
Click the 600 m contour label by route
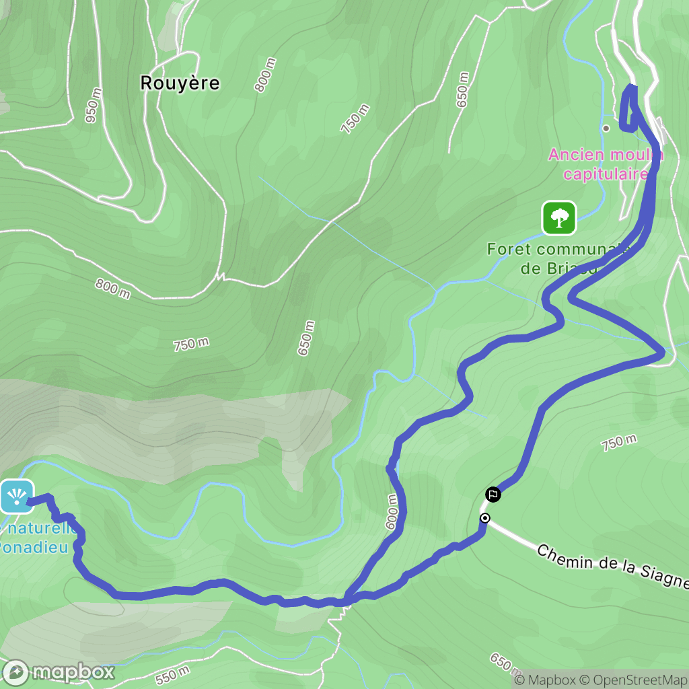[x=392, y=512]
